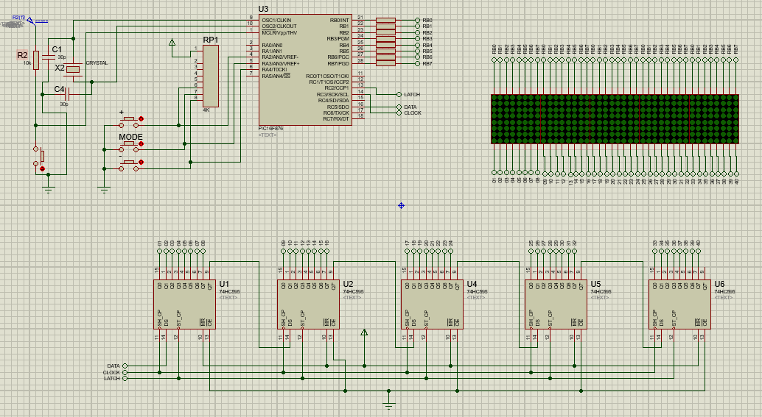Select resistor on U3 pin 21 RB0 line
The height and width of the screenshot is (417, 762).
click(x=386, y=20)
